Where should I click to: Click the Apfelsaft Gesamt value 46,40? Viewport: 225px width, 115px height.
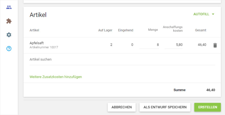202,45
